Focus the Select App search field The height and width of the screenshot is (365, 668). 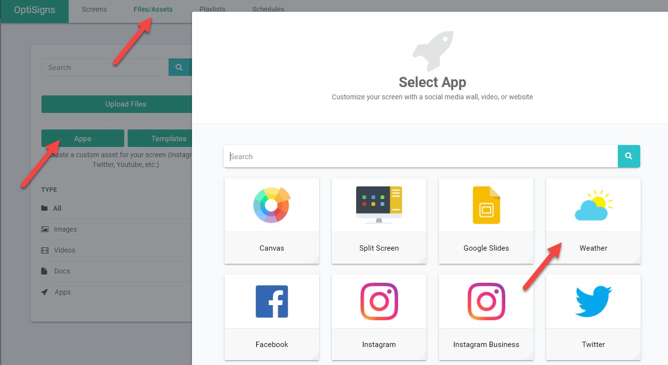coord(420,156)
